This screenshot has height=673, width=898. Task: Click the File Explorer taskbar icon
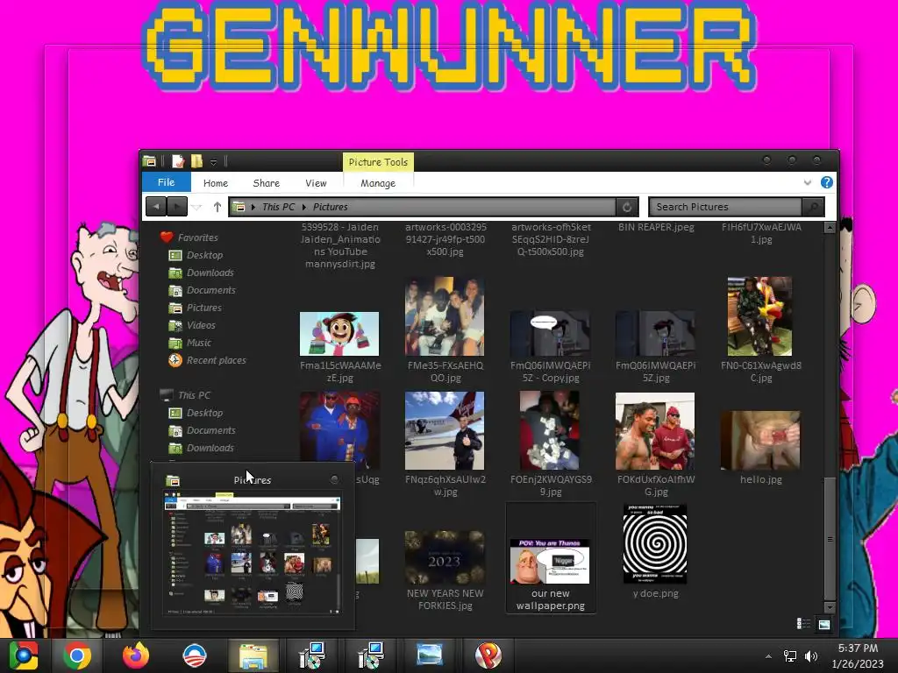pos(253,655)
